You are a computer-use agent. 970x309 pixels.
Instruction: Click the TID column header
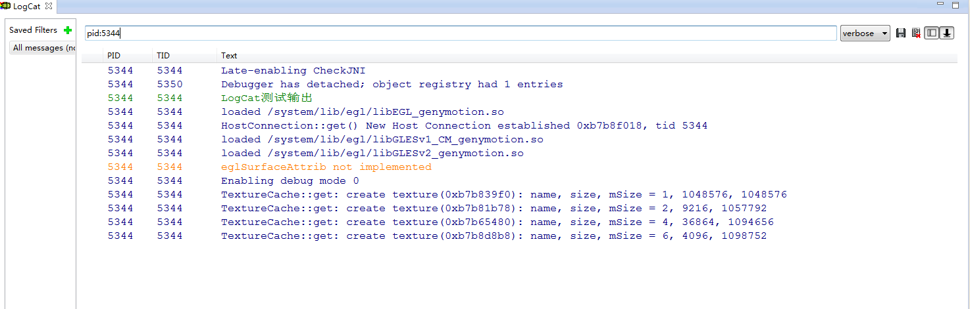pos(163,56)
